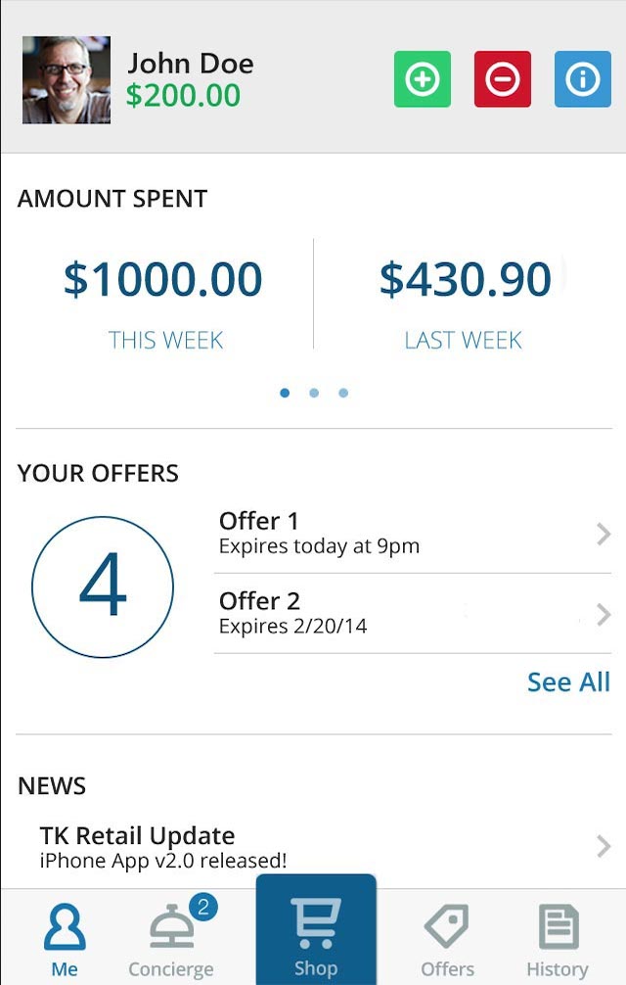Screen dimensions: 626x985
Task: Select the first carousel page dot
Action: click(285, 393)
